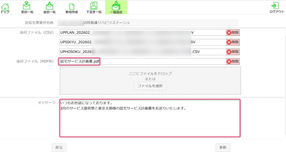This screenshot has width=286, height=152.
Task: Open the 送信一覧 sent list icon
Action: (49, 7)
